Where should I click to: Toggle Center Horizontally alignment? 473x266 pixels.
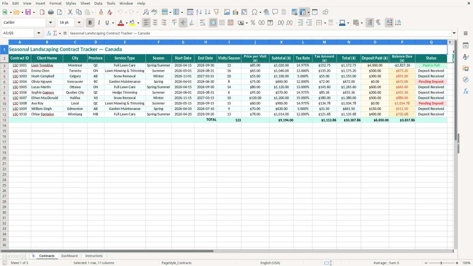tap(155, 23)
